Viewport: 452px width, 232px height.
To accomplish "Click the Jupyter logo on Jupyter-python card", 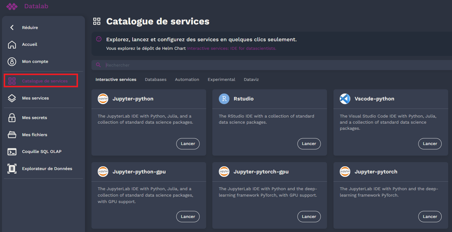I will 103,99.
